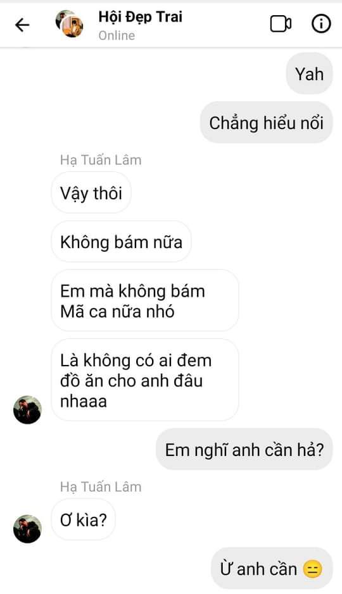Select the "Em nghĩ anh cần hả?" message

point(244,449)
